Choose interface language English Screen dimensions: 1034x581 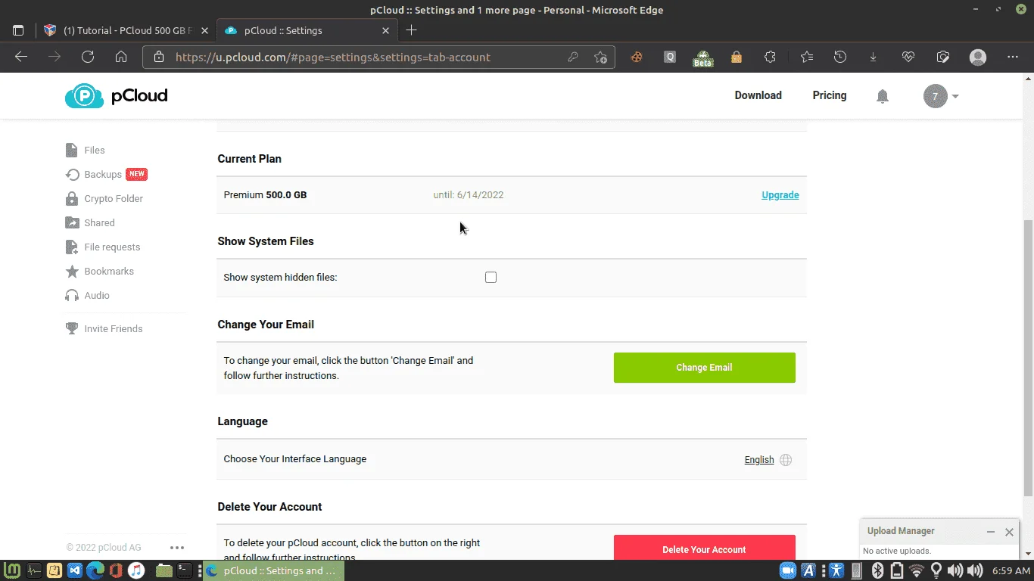(759, 460)
